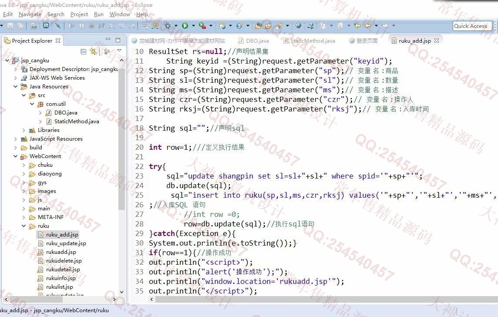Image resolution: width=498 pixels, height=317 pixels.
Task: Click the Project Explorer vertical scrollbar
Action: pos(121,140)
